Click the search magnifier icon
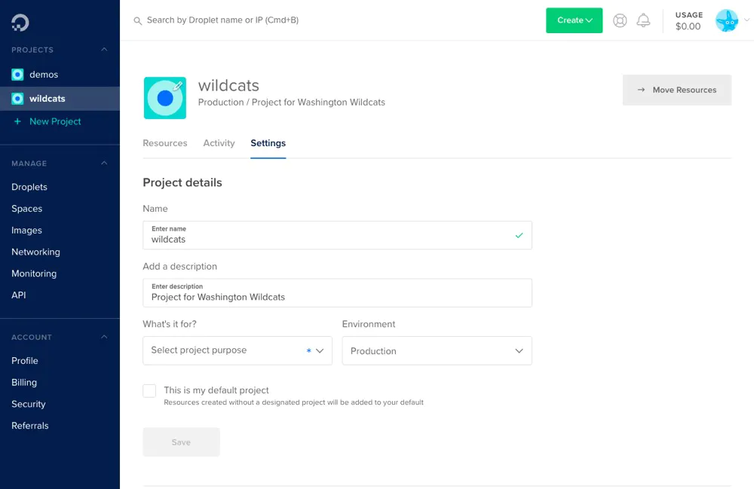 click(138, 21)
